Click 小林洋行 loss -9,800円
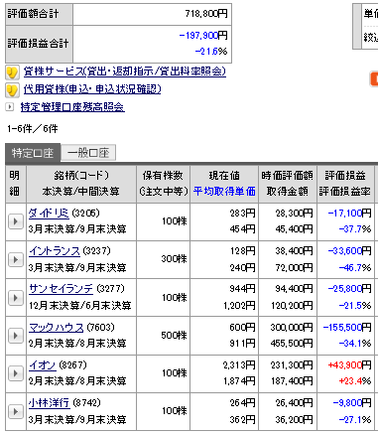The height and width of the screenshot is (434, 378). [x=352, y=403]
